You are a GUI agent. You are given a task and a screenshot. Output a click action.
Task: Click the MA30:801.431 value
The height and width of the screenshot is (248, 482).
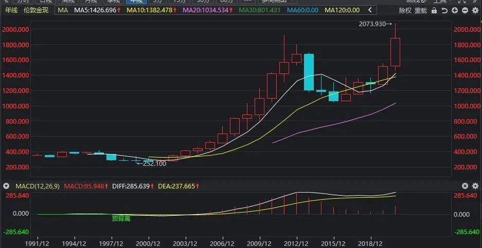[260, 10]
